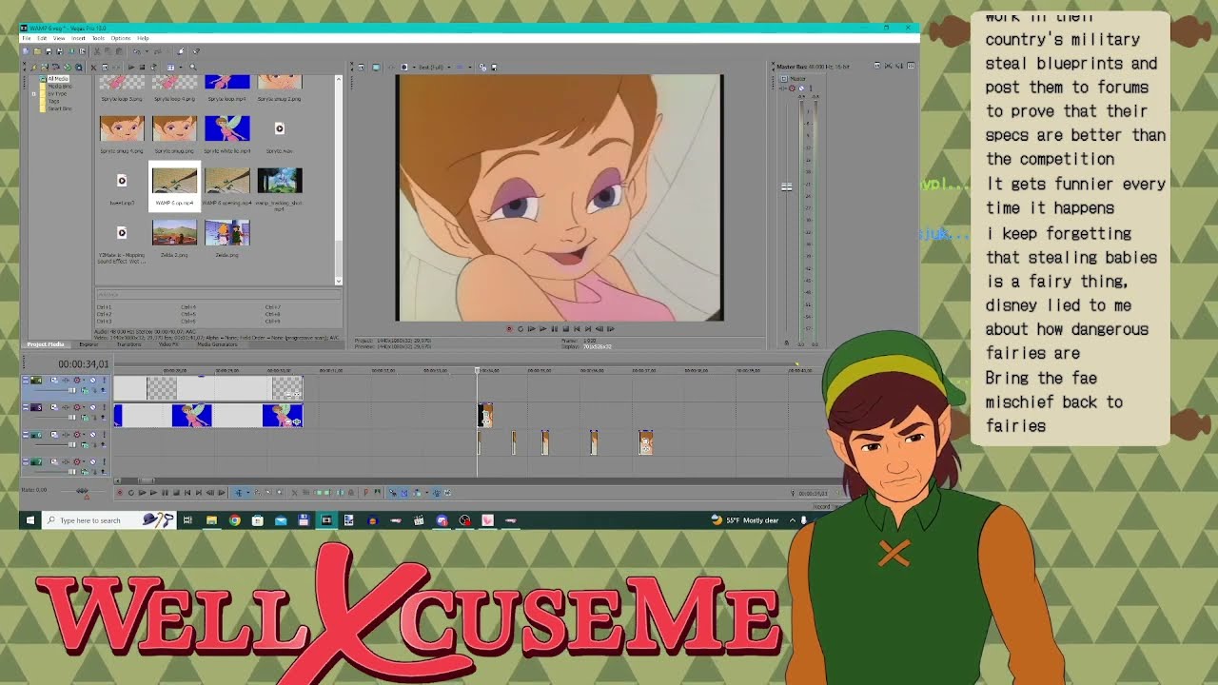Minimize track 4 header
Viewport: 1218px width, 685px height.
[26, 378]
